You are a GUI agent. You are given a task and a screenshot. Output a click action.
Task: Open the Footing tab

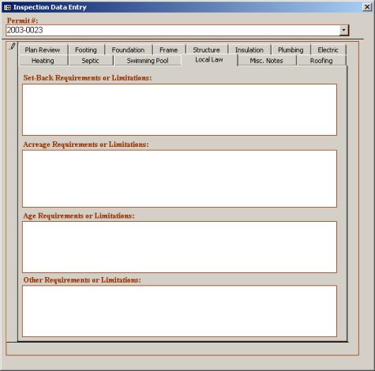pos(86,50)
